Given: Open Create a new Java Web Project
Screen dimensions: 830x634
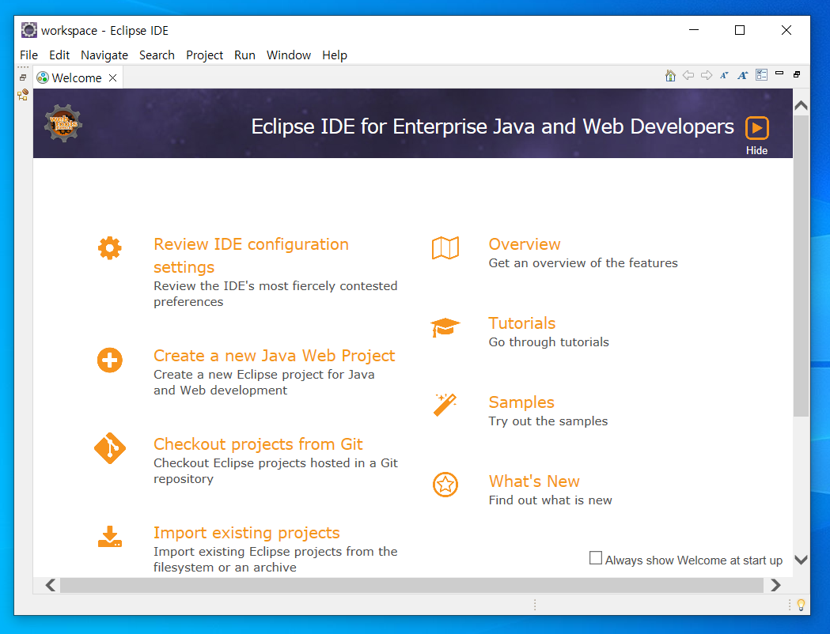Looking at the screenshot, I should coord(275,355).
